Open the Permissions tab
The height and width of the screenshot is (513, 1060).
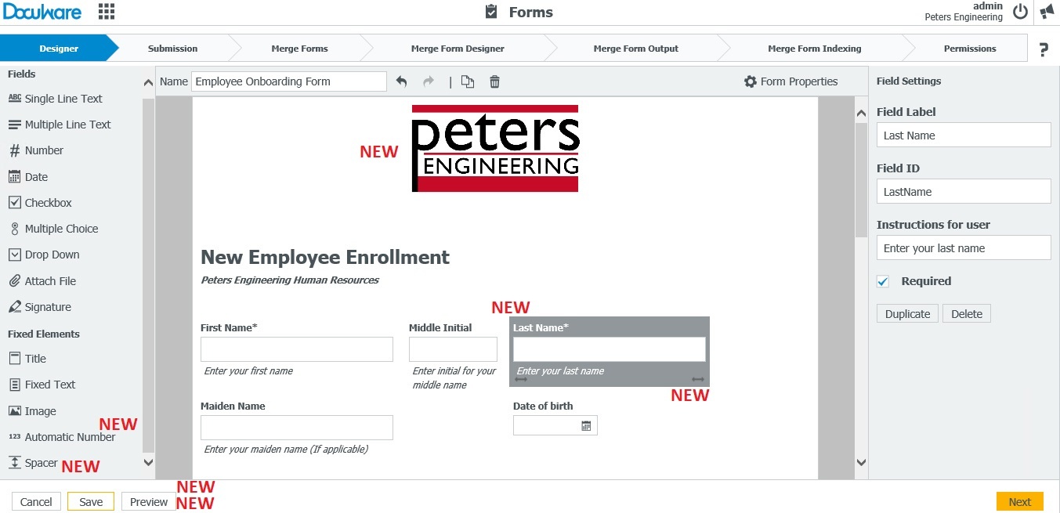click(x=969, y=49)
